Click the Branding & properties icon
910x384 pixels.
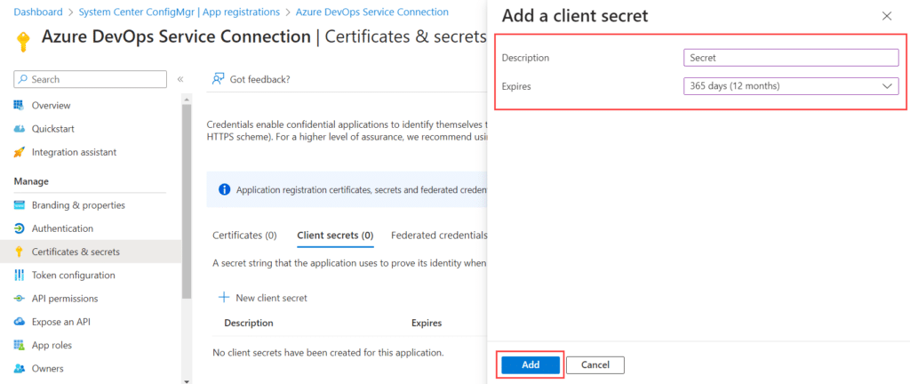pyautogui.click(x=20, y=205)
